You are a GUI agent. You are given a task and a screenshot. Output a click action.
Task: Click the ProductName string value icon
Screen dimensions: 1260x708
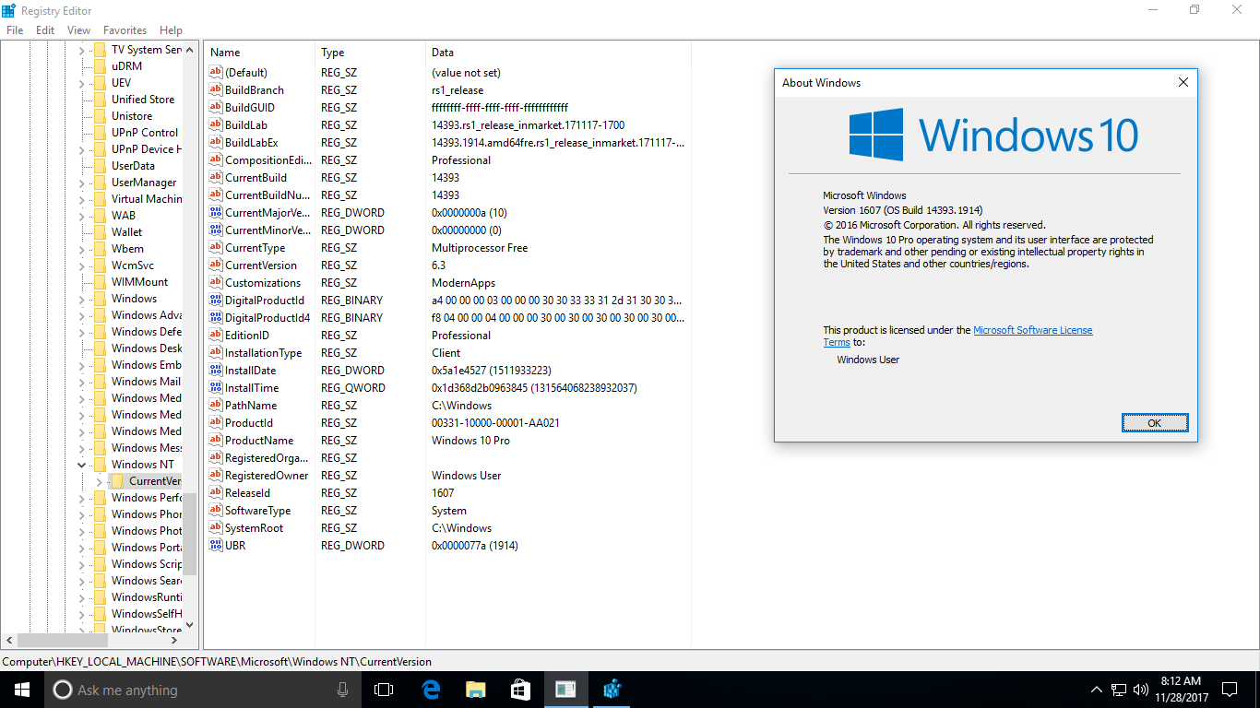point(216,441)
